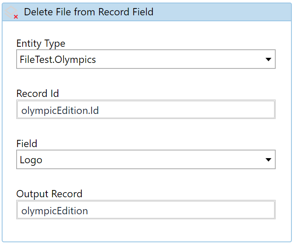The width and height of the screenshot is (294, 244).
Task: Click the FileTest.Olympics selected value
Action: tap(58, 60)
